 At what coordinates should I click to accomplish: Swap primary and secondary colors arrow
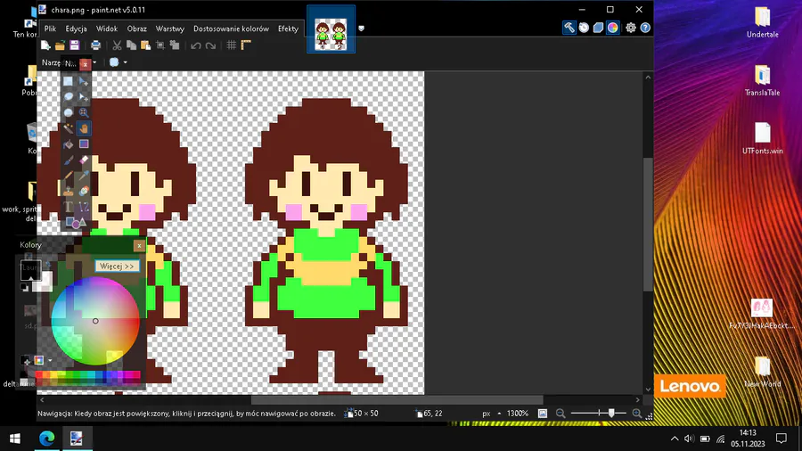click(48, 265)
